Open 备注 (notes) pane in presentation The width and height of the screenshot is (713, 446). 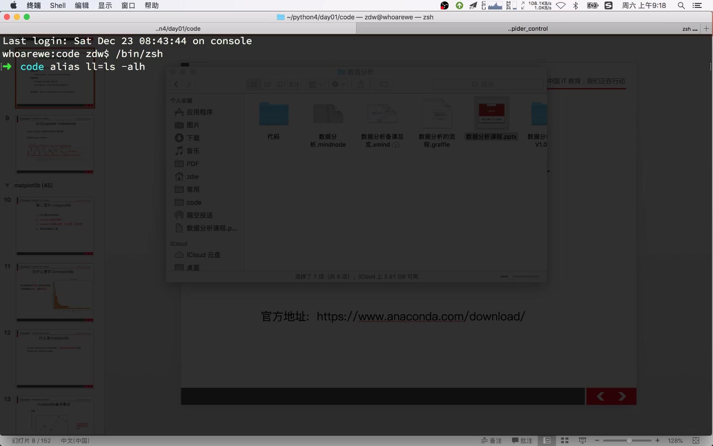pos(491,440)
